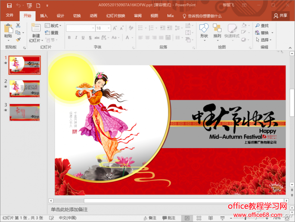Click the Paste clipboard icon
The width and height of the screenshot is (295, 222).
pyautogui.click(x=8, y=28)
